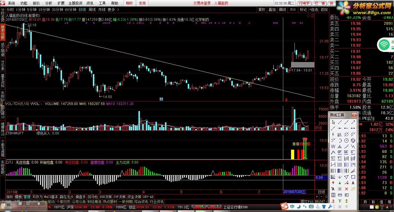Click the 返回 button

[324, 10]
